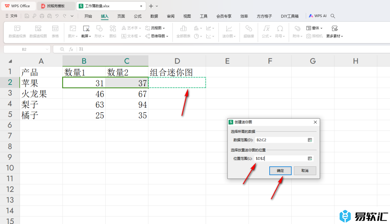This screenshot has width=390, height=224.
Task: Switch to the 审阅 tab
Action: 171,16
